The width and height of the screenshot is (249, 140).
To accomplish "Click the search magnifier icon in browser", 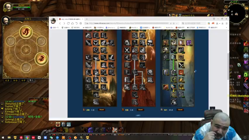I will 183,23.
